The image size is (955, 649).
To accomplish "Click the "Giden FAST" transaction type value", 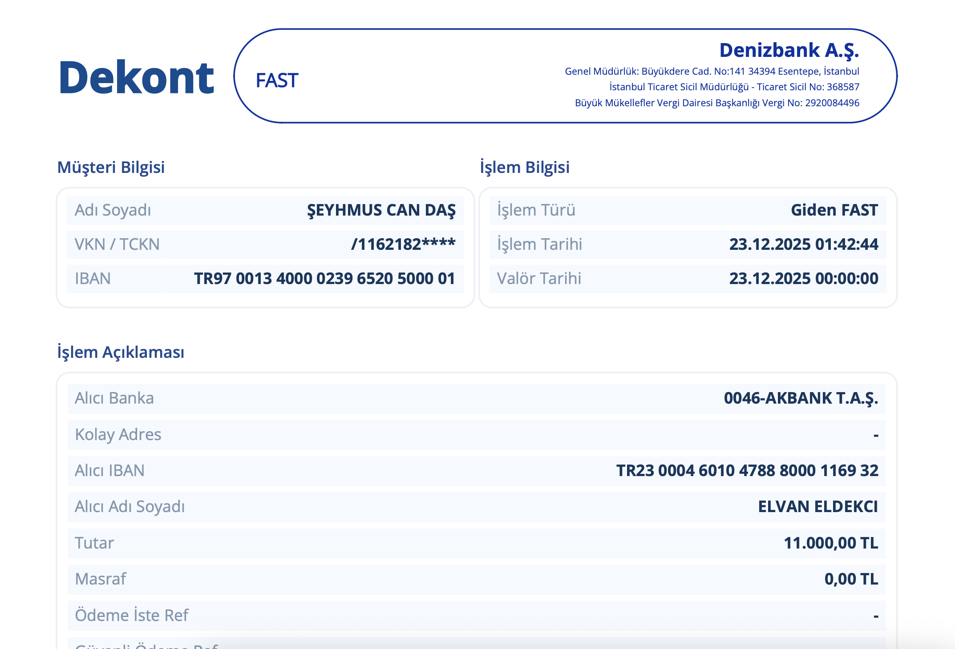I will click(x=834, y=210).
